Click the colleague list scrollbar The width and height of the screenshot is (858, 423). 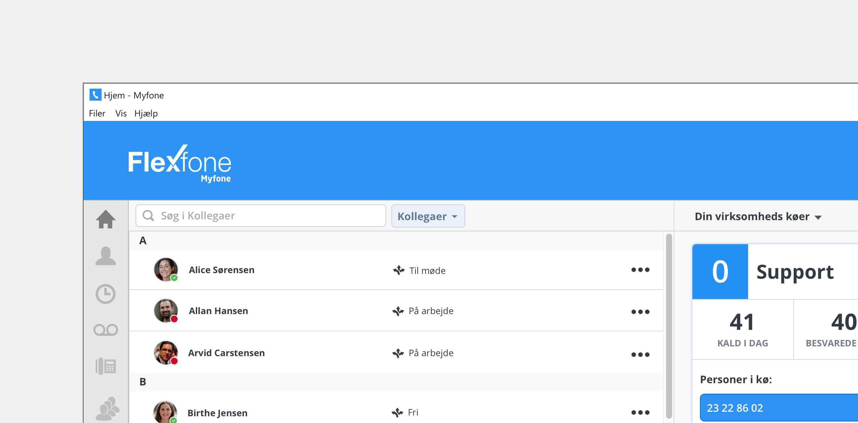[x=669, y=325]
